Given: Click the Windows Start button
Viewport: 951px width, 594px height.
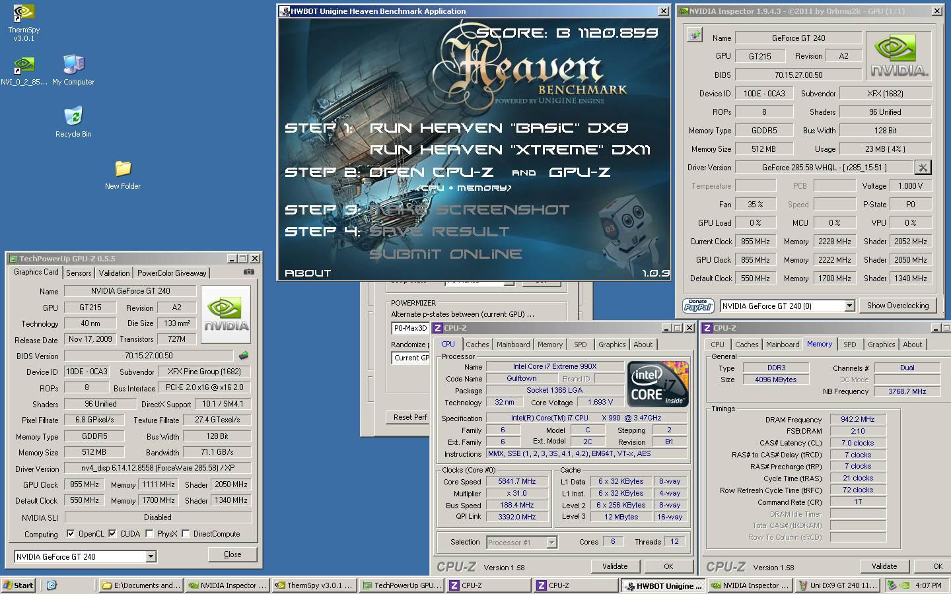Looking at the screenshot, I should (18, 585).
